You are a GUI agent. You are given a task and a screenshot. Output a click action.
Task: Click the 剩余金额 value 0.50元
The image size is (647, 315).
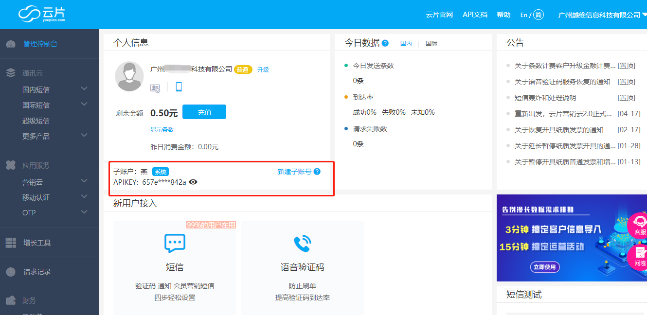(164, 113)
